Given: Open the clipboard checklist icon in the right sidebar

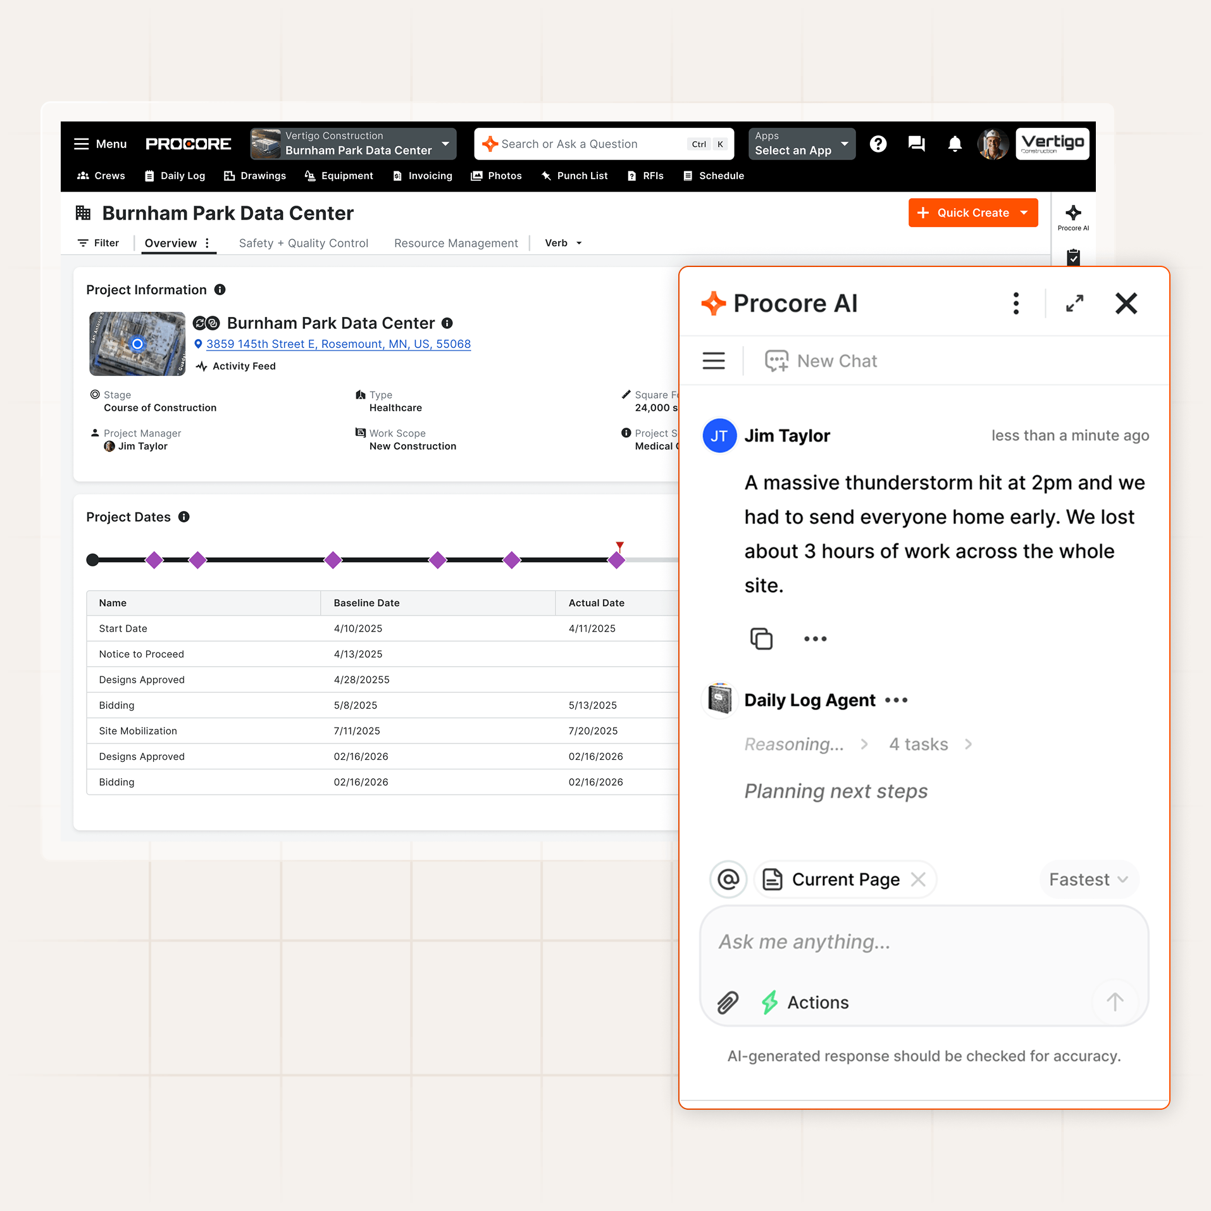Looking at the screenshot, I should pos(1073,258).
